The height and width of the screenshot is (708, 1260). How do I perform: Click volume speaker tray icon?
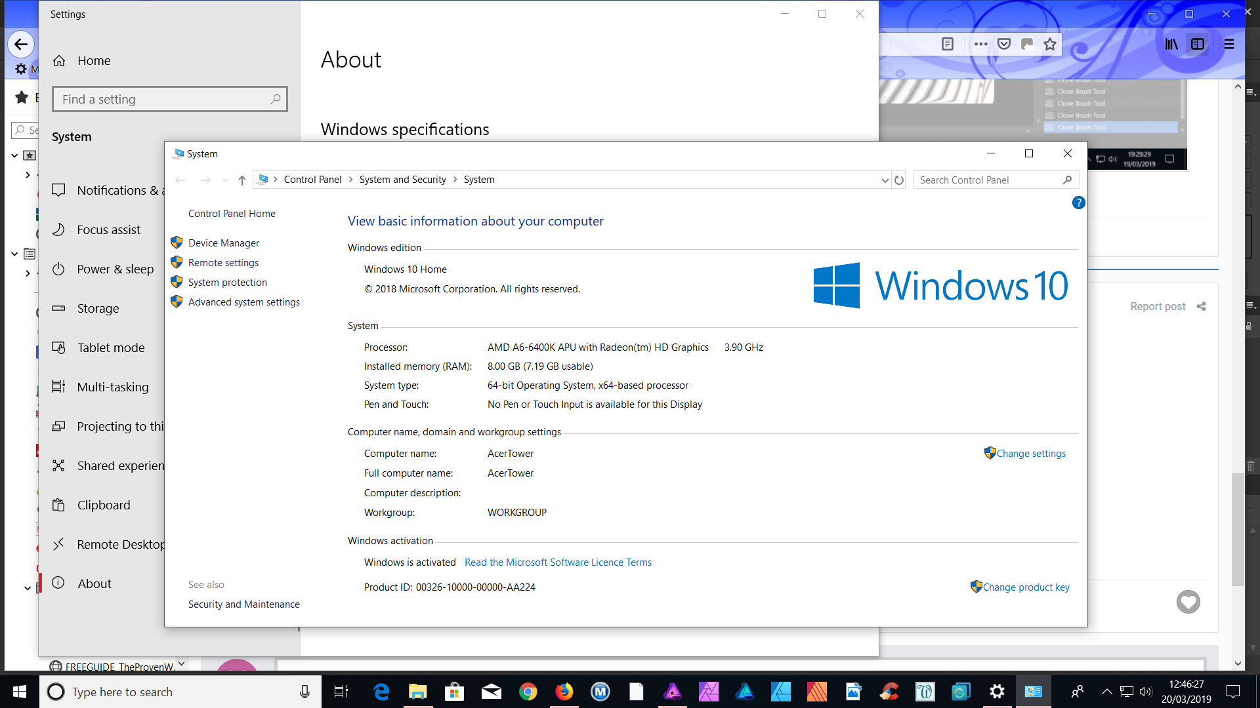[1146, 692]
